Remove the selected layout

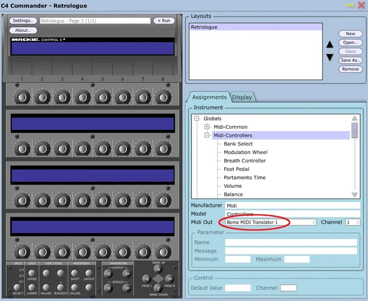pyautogui.click(x=351, y=69)
